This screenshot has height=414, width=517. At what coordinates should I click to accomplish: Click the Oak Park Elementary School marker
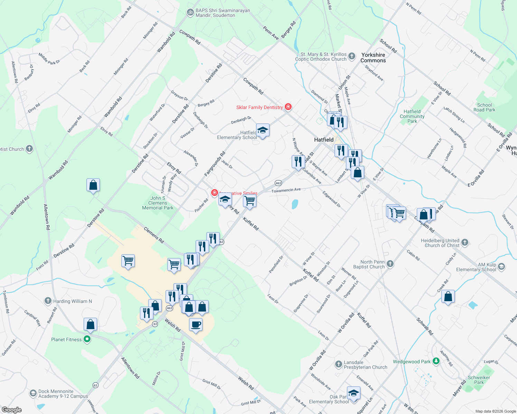[354, 393]
